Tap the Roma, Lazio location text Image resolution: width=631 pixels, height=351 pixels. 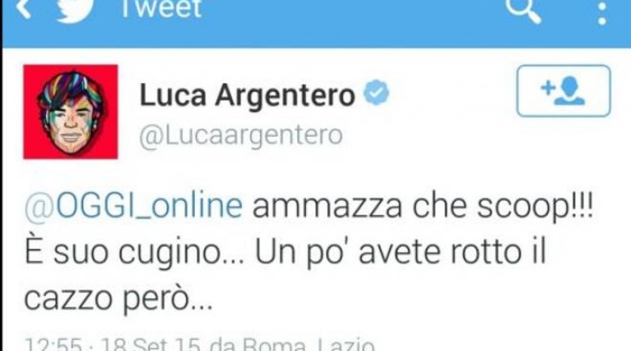click(x=309, y=345)
